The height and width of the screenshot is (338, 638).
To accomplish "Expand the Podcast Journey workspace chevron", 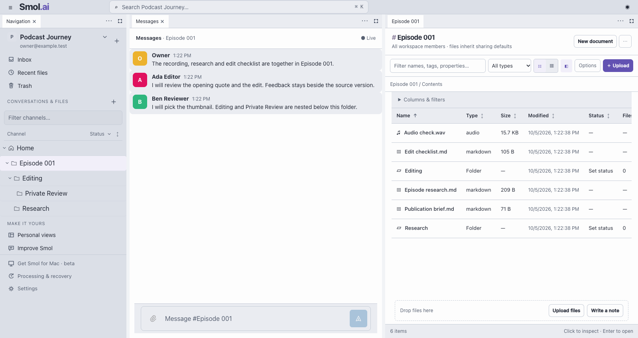I will [x=105, y=37].
